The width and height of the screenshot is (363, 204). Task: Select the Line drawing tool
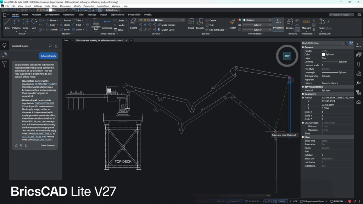tap(7, 24)
